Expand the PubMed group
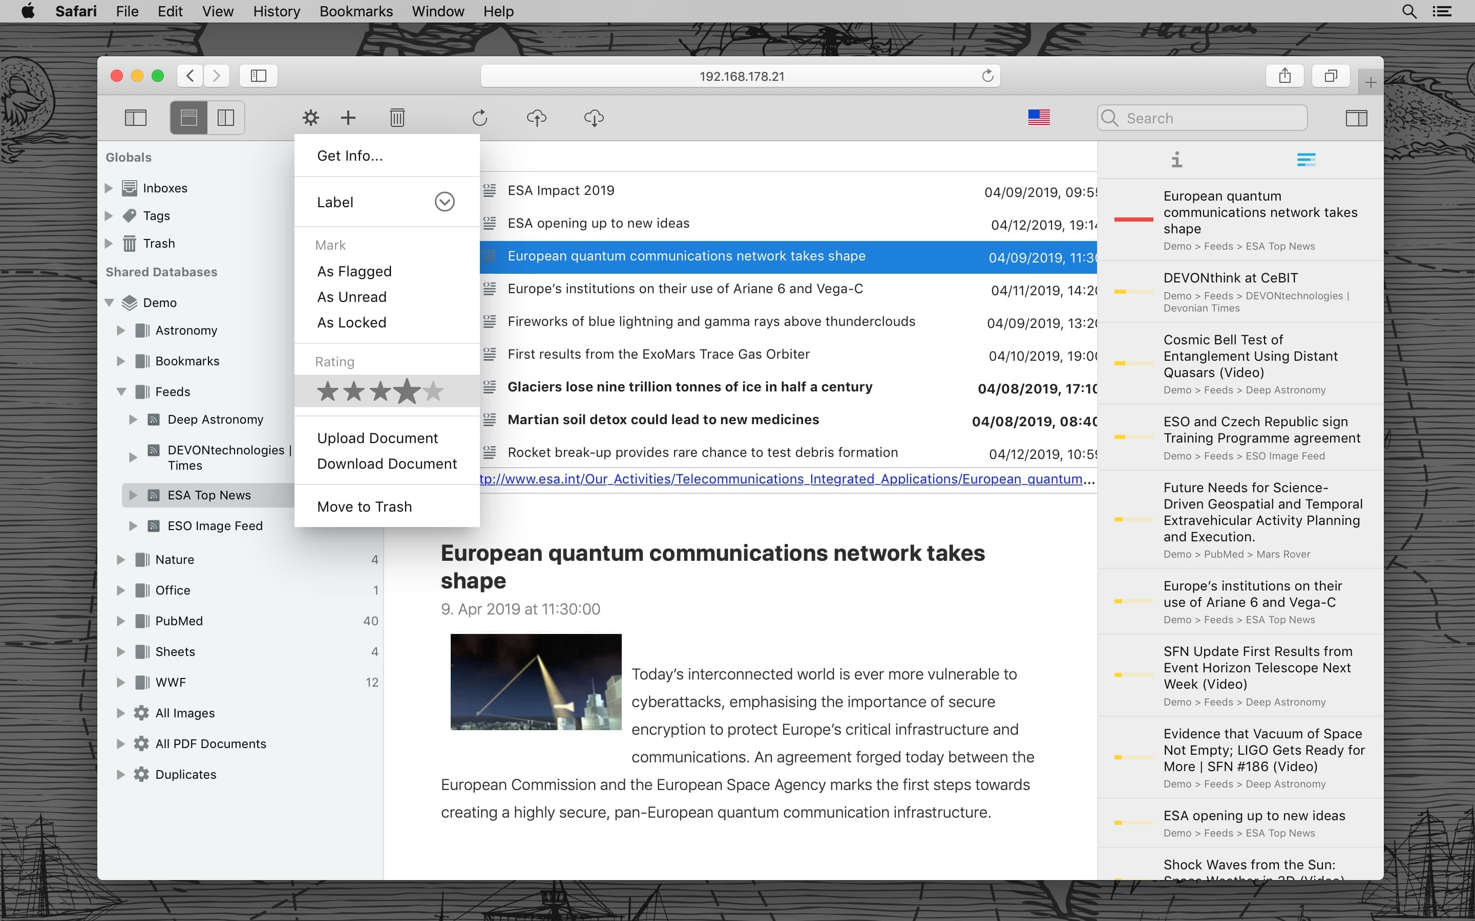The image size is (1475, 921). click(x=121, y=621)
